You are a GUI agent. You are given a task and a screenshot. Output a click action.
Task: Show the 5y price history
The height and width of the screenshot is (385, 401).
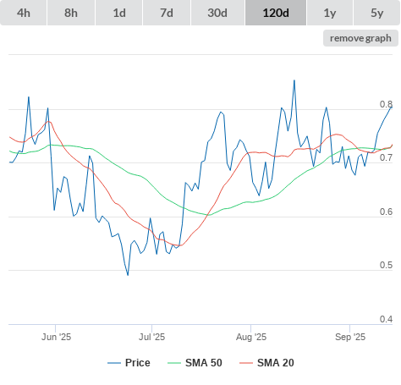click(376, 13)
